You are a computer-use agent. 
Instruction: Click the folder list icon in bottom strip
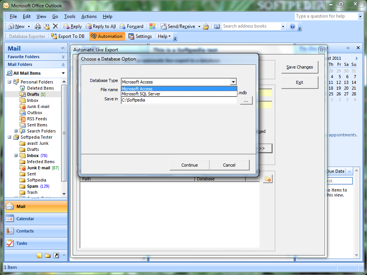[x=47, y=255]
